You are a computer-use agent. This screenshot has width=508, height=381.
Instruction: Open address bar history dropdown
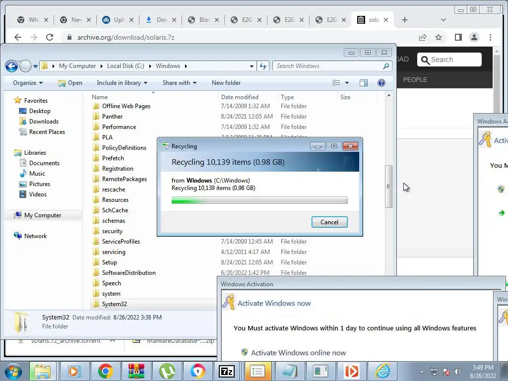[x=252, y=66]
